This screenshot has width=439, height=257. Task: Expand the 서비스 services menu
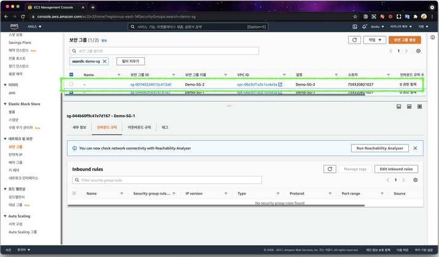coord(34,27)
